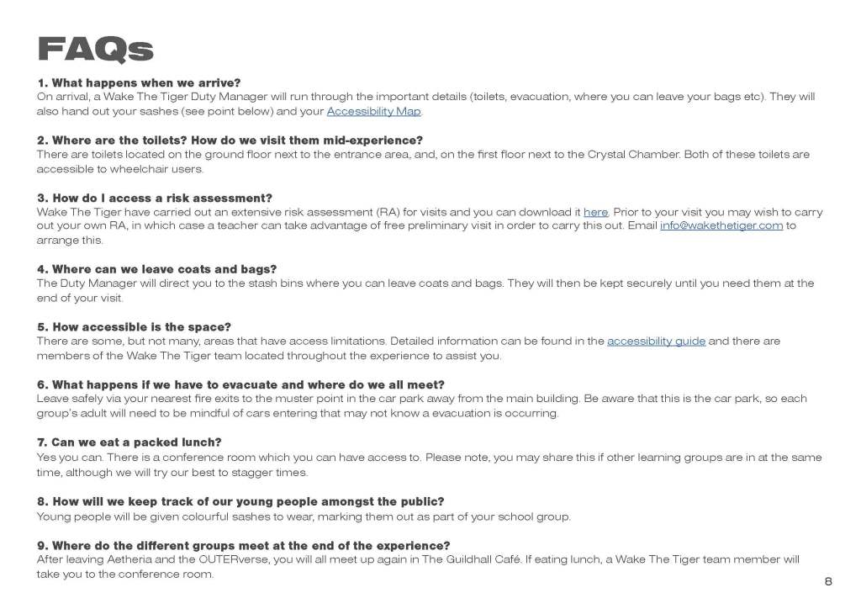Click question 9 about groups meeting at end
The height and width of the screenshot is (609, 861).
tap(244, 545)
